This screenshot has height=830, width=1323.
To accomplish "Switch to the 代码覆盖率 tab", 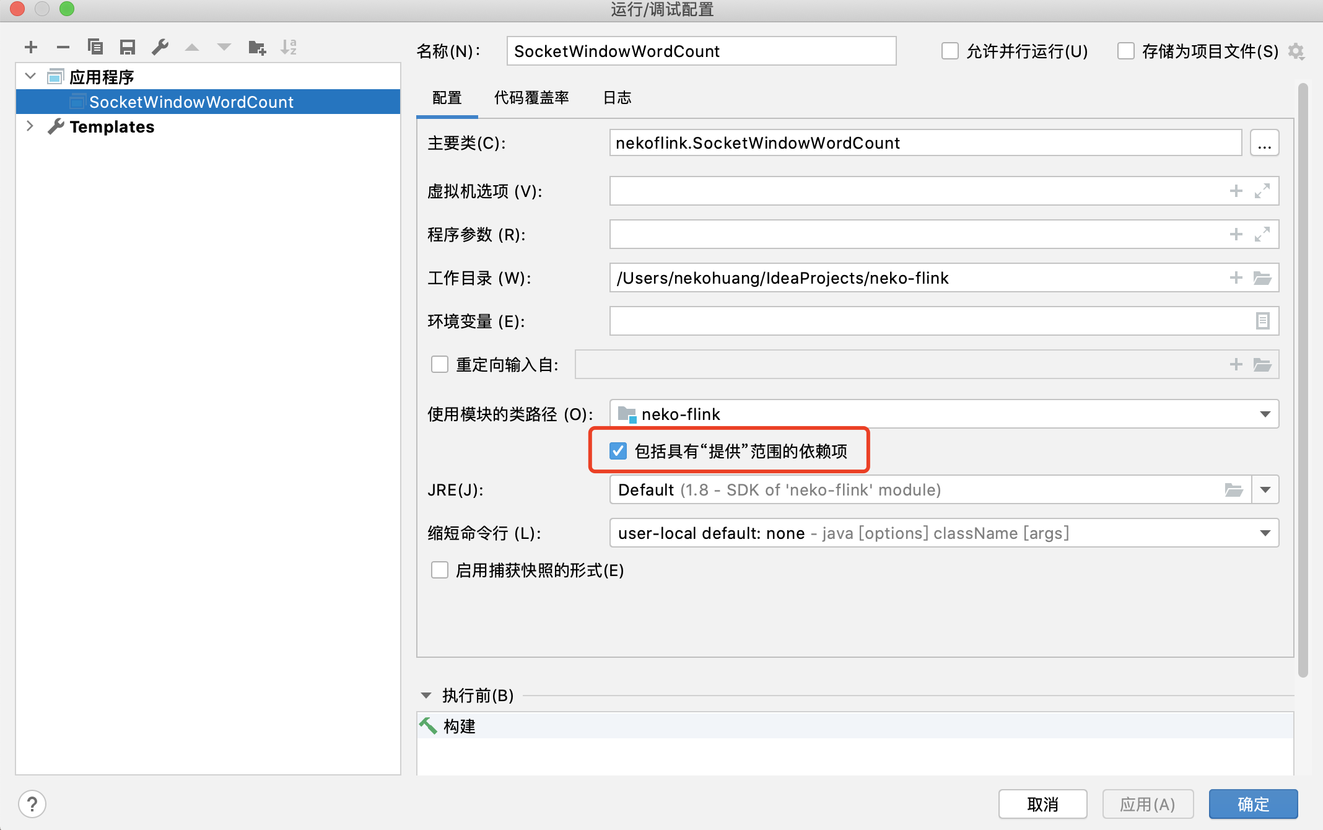I will pos(531,97).
